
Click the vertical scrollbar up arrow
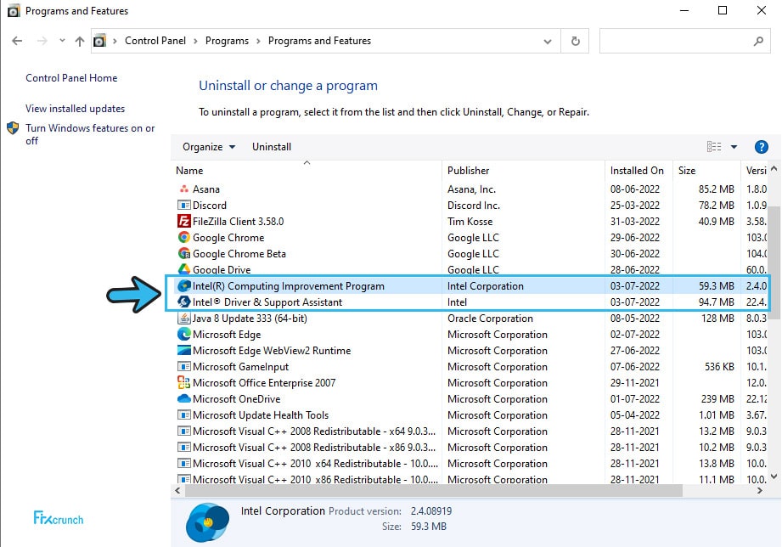(774, 169)
